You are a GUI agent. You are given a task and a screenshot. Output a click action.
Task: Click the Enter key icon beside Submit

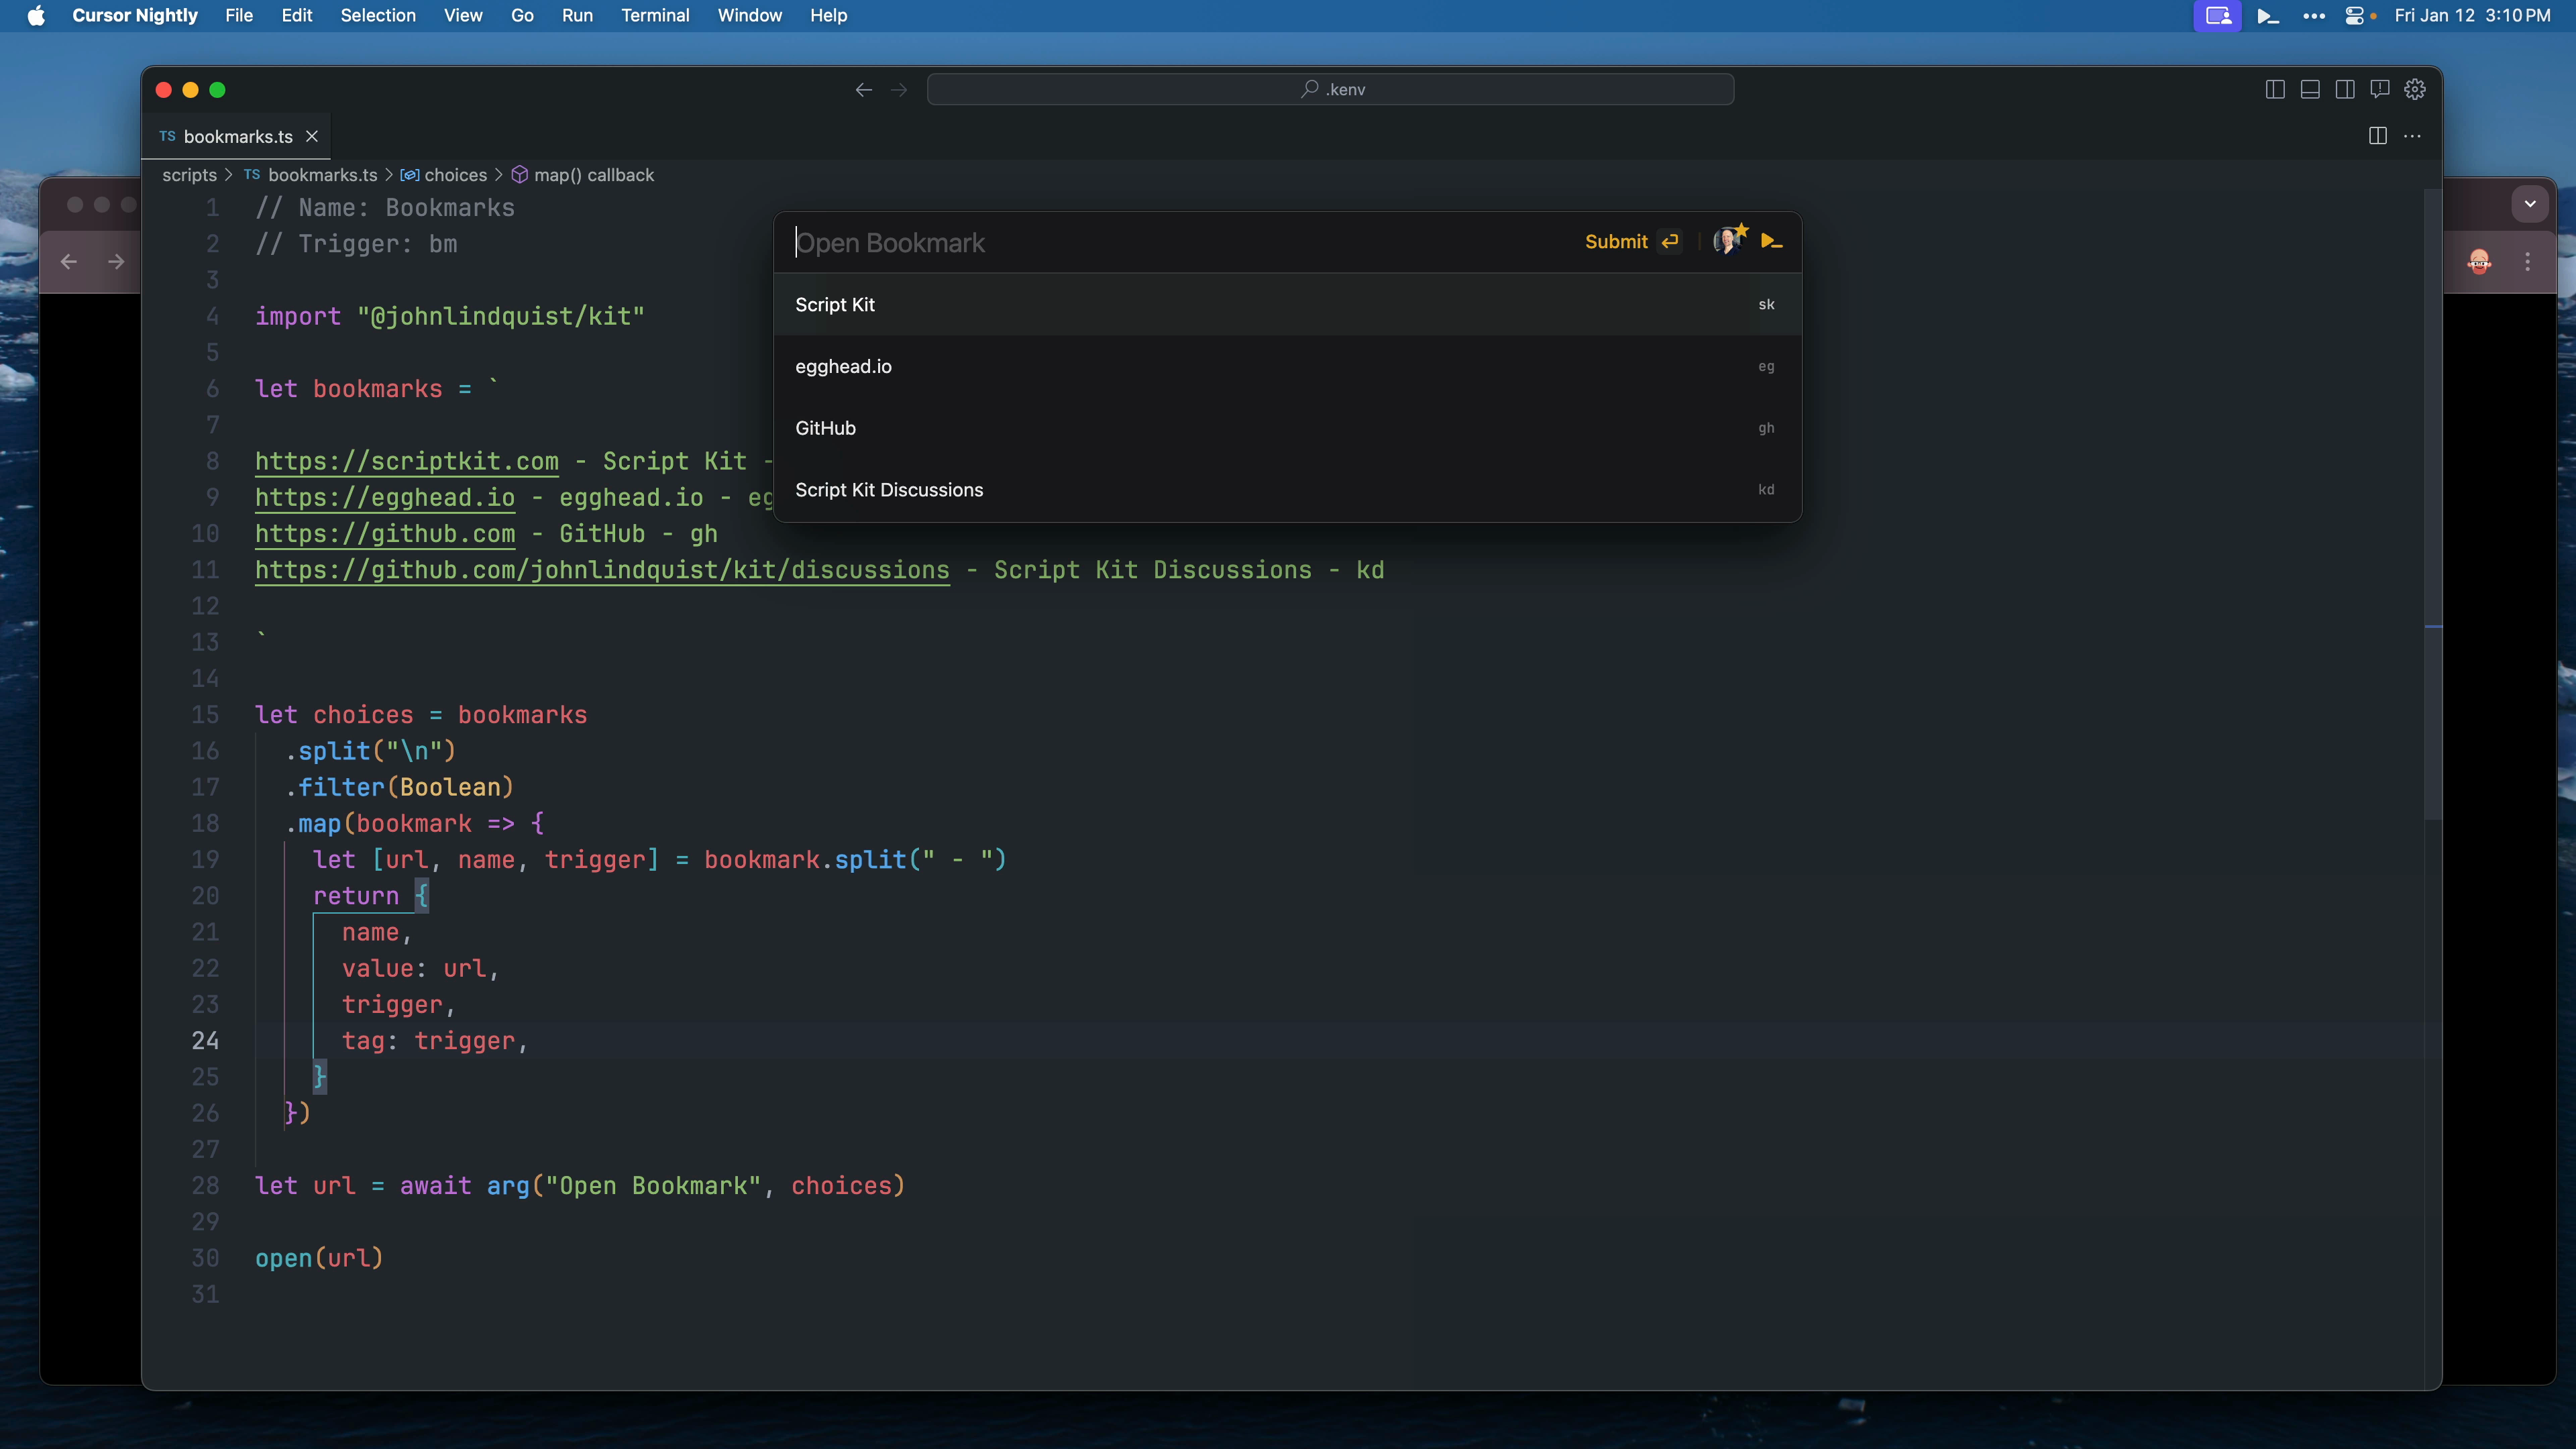click(x=1670, y=242)
